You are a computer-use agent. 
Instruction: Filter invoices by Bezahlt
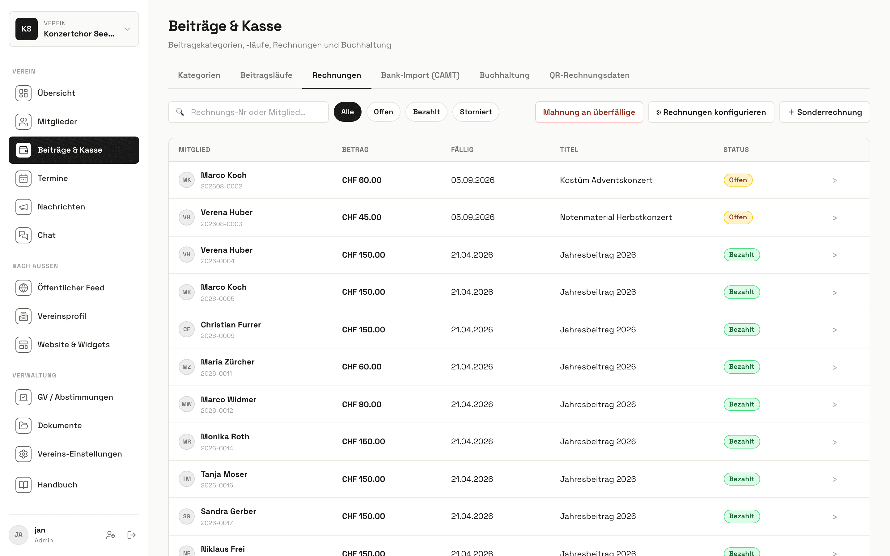click(x=426, y=112)
